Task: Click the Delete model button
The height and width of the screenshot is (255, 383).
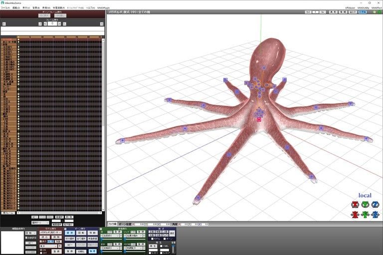Action: point(56,237)
